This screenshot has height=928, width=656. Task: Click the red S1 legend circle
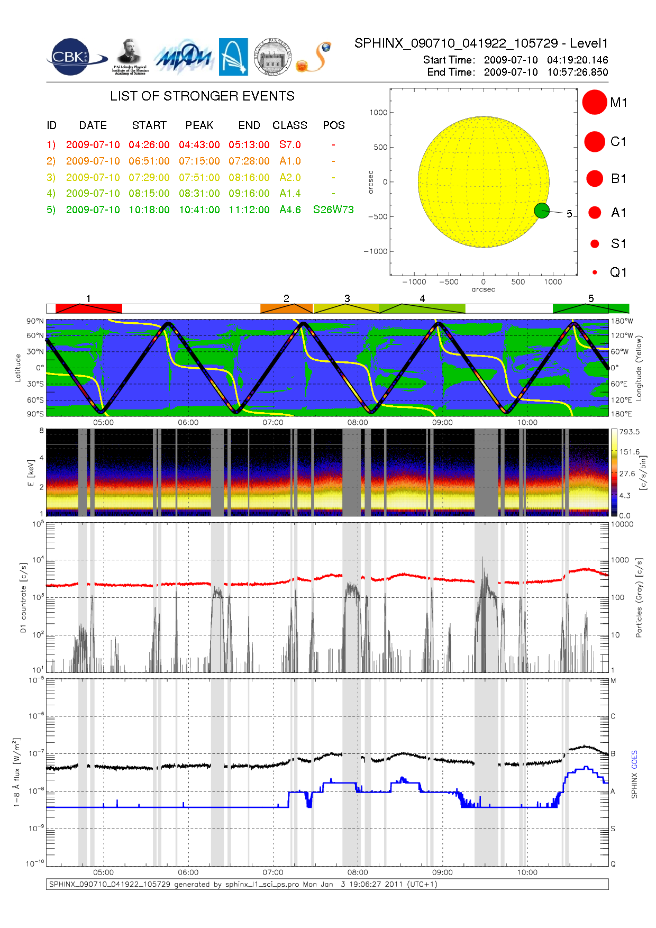pyautogui.click(x=595, y=244)
